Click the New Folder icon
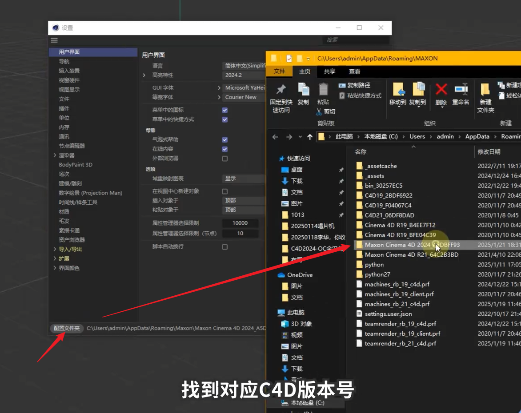 [x=485, y=90]
